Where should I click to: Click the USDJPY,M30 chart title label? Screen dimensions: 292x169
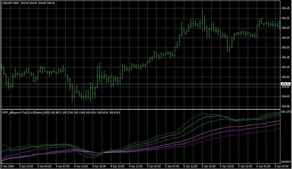click(11, 3)
